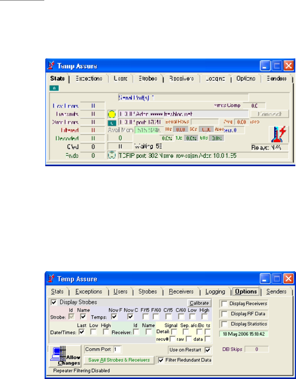Image resolution: width=296 pixels, height=379 pixels.
Task: Toggle the Date/Times Last checkbox
Action: (x=82, y=332)
